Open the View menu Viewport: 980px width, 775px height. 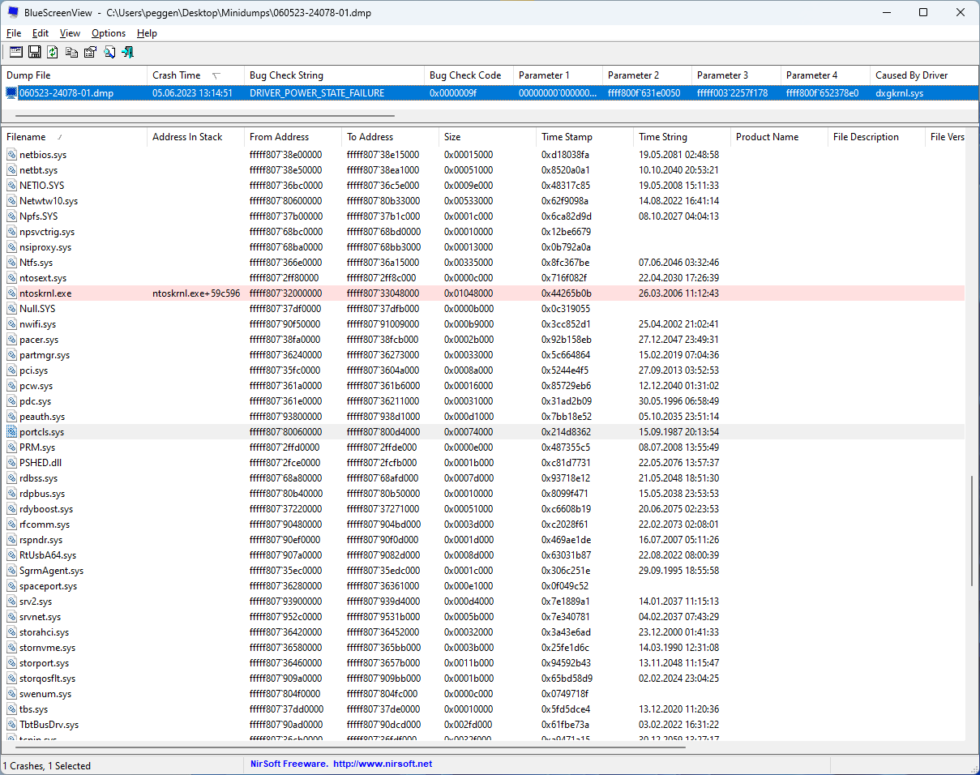click(70, 33)
